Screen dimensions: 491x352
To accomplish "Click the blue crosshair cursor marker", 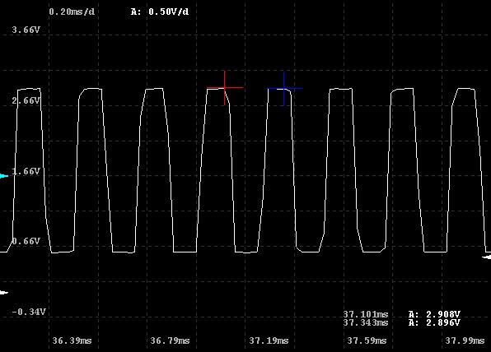I will point(284,89).
